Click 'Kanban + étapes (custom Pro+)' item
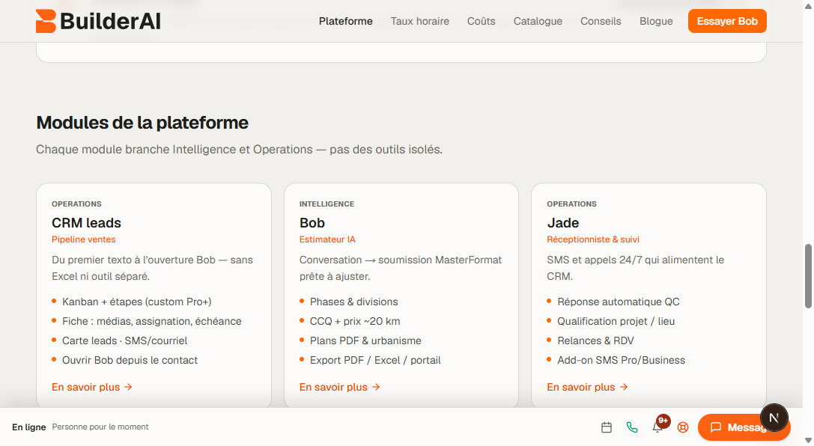 136,302
